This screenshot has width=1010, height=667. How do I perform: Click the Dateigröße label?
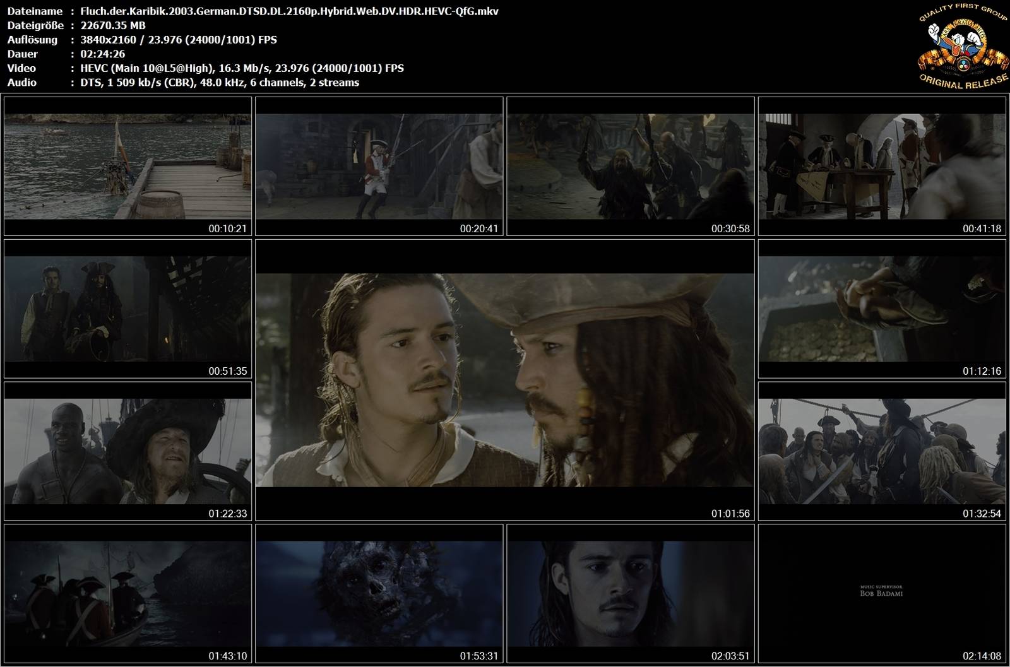click(35, 26)
